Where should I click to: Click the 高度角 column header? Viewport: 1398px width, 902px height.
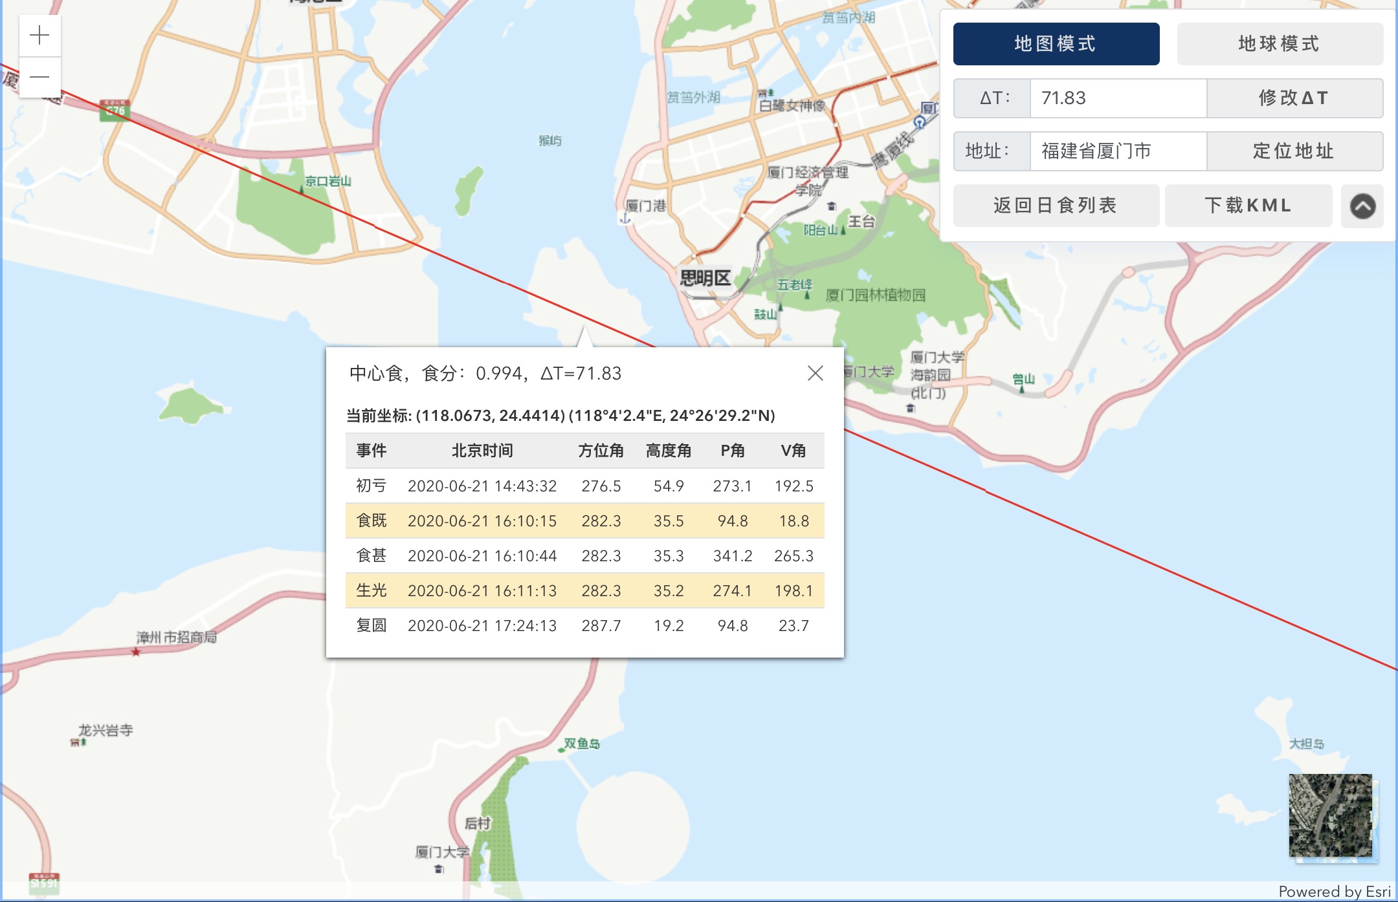(669, 451)
